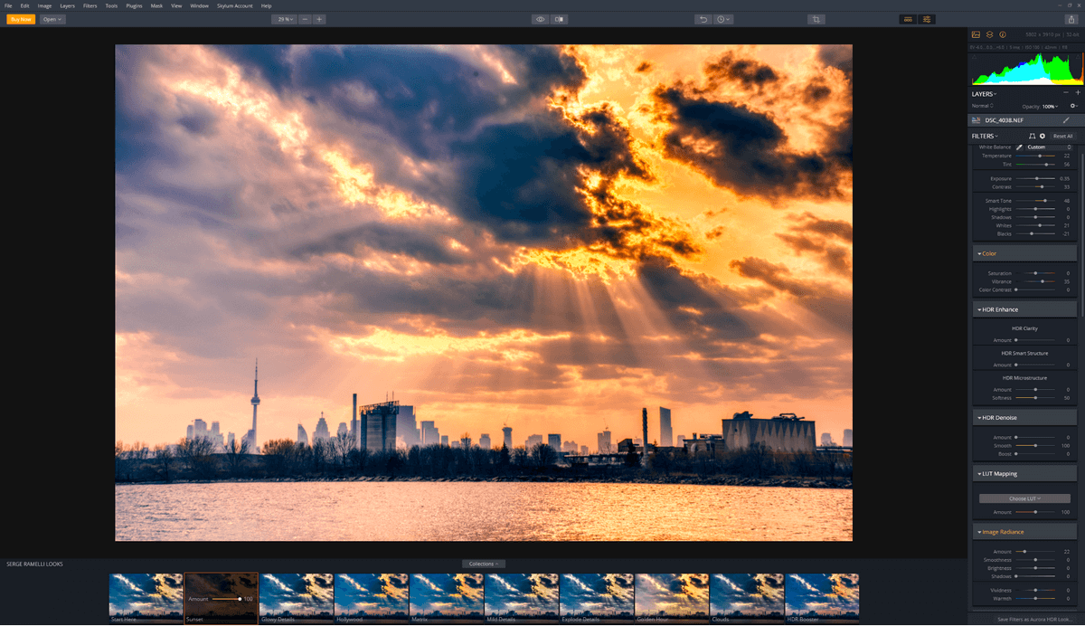
Task: Zoom out with the minus button
Action: 305,19
